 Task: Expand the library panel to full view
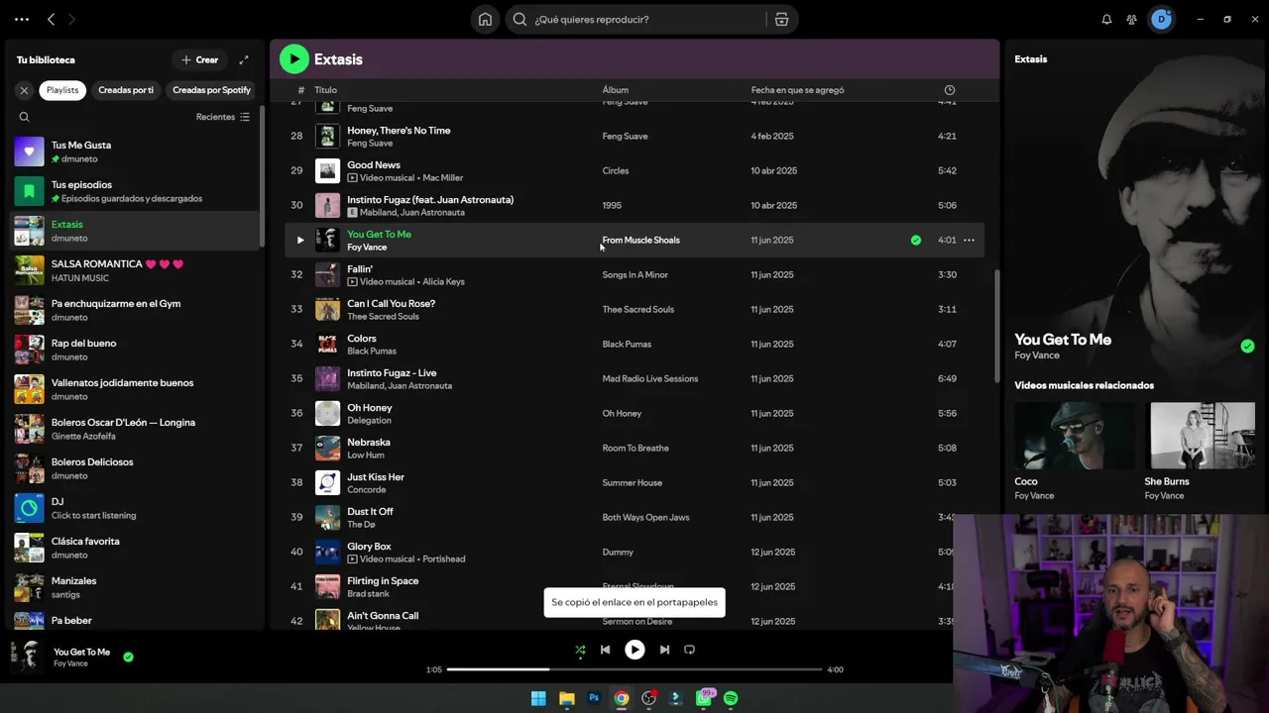(244, 59)
